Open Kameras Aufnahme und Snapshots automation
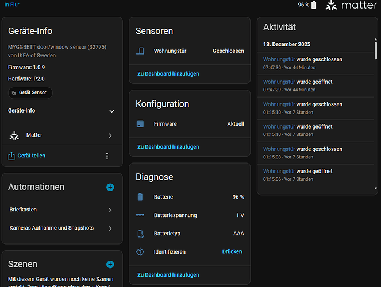 (62, 228)
